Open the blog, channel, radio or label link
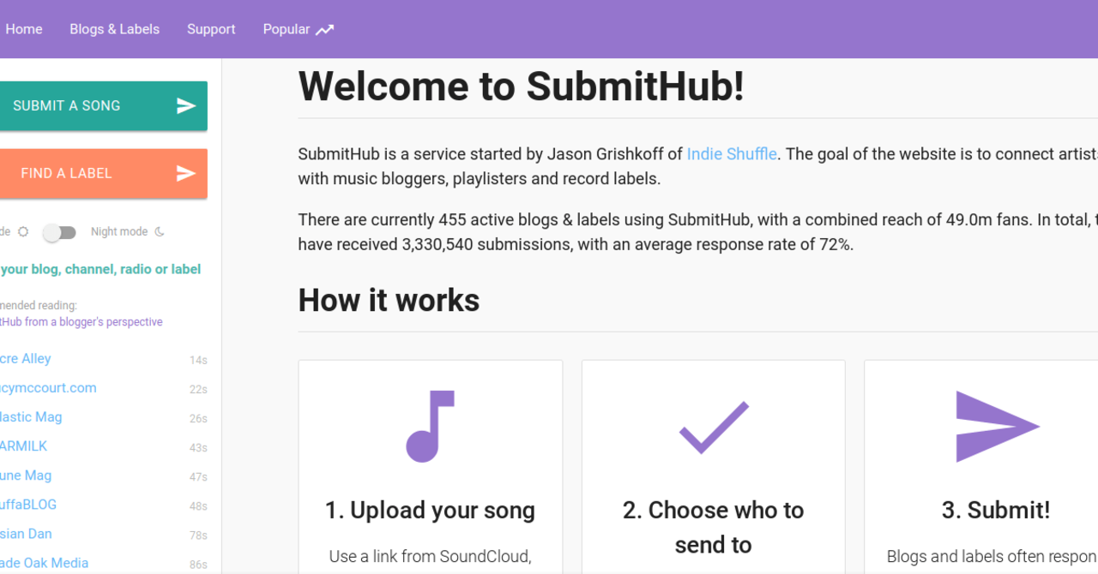The height and width of the screenshot is (574, 1098). 100,269
